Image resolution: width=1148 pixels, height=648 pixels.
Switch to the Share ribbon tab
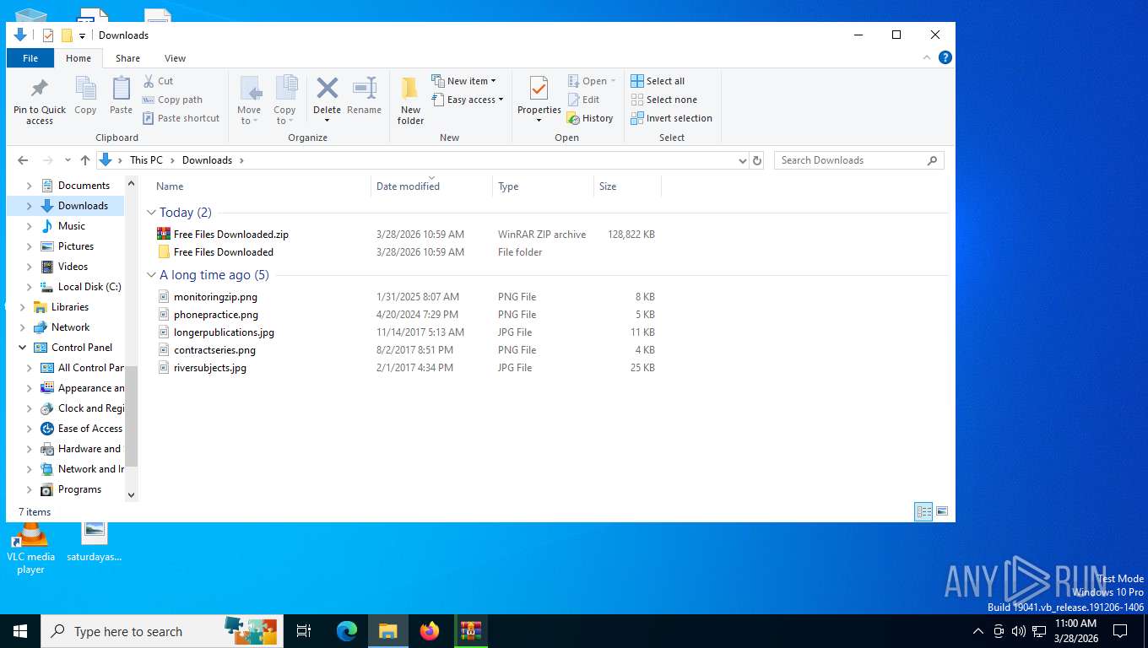128,58
